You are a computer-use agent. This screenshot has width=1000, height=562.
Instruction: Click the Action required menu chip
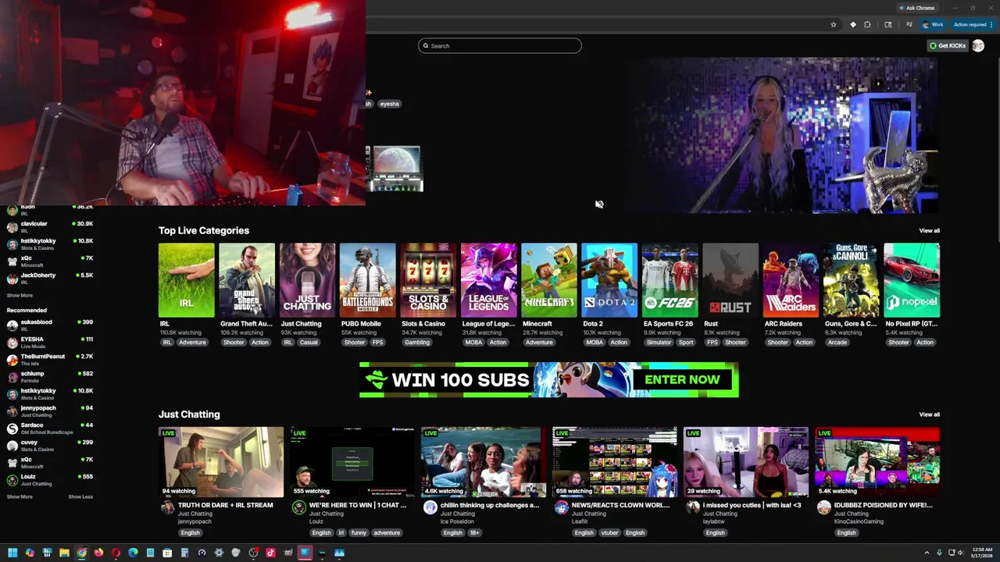pos(973,24)
